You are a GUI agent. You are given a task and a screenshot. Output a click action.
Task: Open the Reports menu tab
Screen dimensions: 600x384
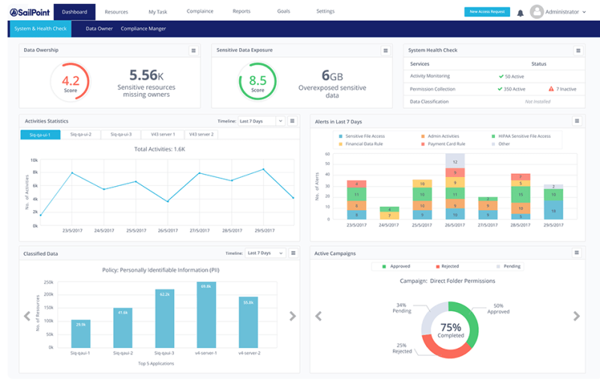[241, 11]
